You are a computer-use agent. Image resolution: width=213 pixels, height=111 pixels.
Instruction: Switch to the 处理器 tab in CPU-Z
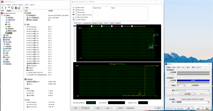168,68
